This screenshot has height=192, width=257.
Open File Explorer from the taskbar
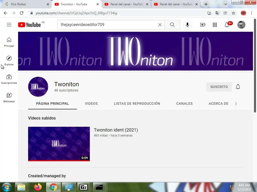21,187
